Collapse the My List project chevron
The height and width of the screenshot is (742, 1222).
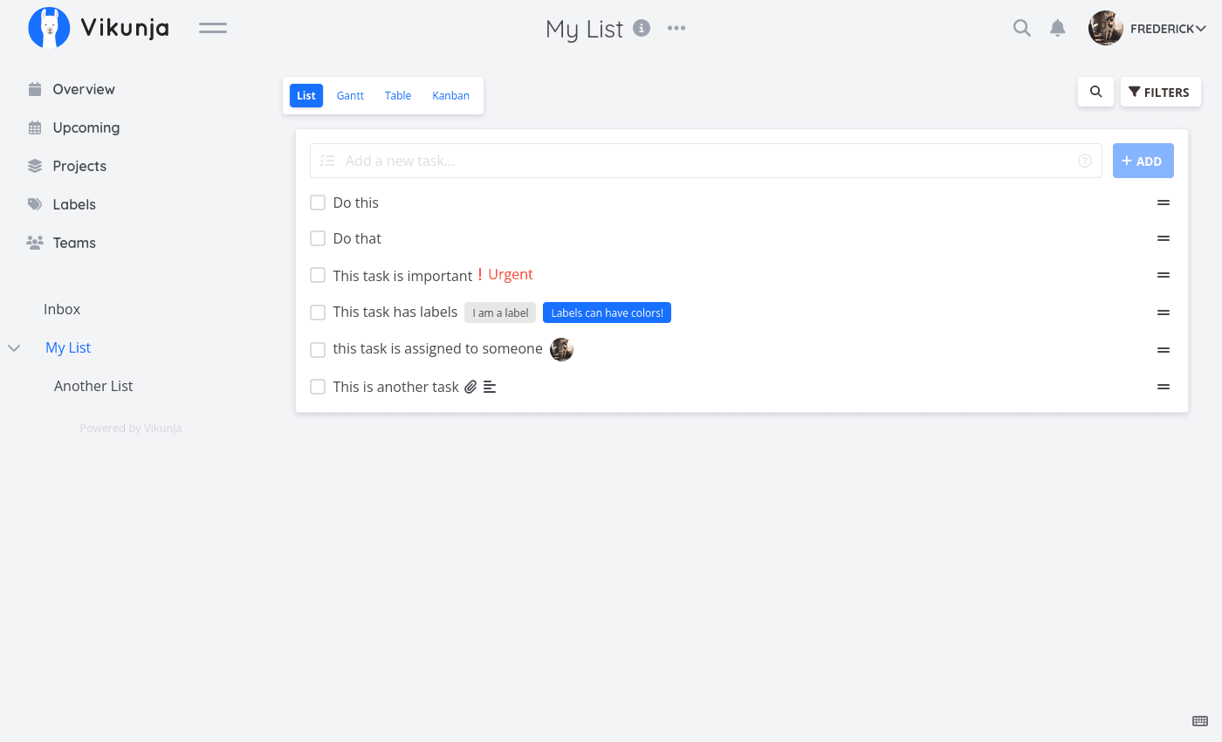click(14, 347)
